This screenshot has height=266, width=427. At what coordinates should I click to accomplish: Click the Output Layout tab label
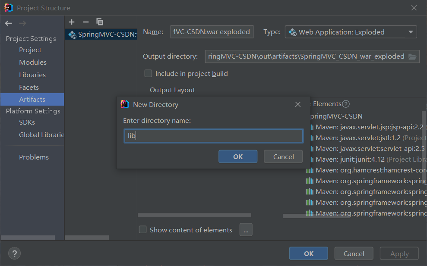(x=172, y=90)
